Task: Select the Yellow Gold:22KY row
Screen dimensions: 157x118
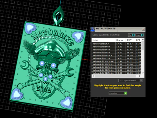Action: click(116, 58)
